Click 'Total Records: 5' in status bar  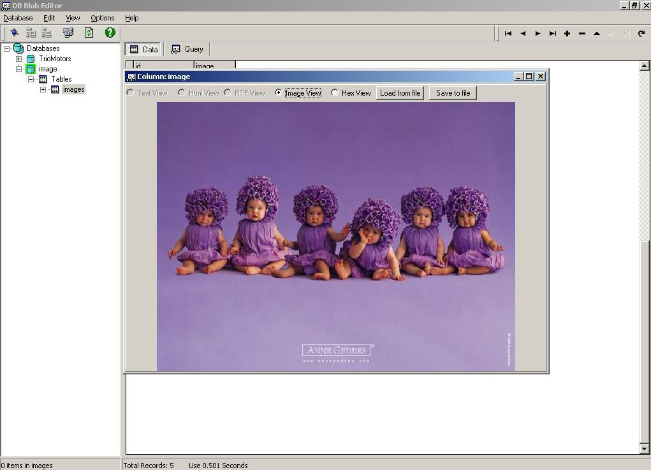coord(149,466)
